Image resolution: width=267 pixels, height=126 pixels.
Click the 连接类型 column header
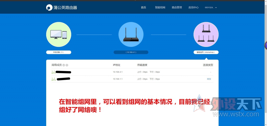[208, 65]
